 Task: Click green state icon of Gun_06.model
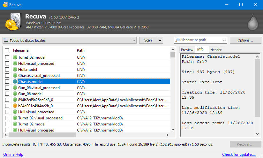click(x=15, y=94)
